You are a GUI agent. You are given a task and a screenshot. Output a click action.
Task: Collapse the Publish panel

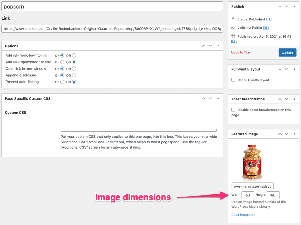pos(295,6)
